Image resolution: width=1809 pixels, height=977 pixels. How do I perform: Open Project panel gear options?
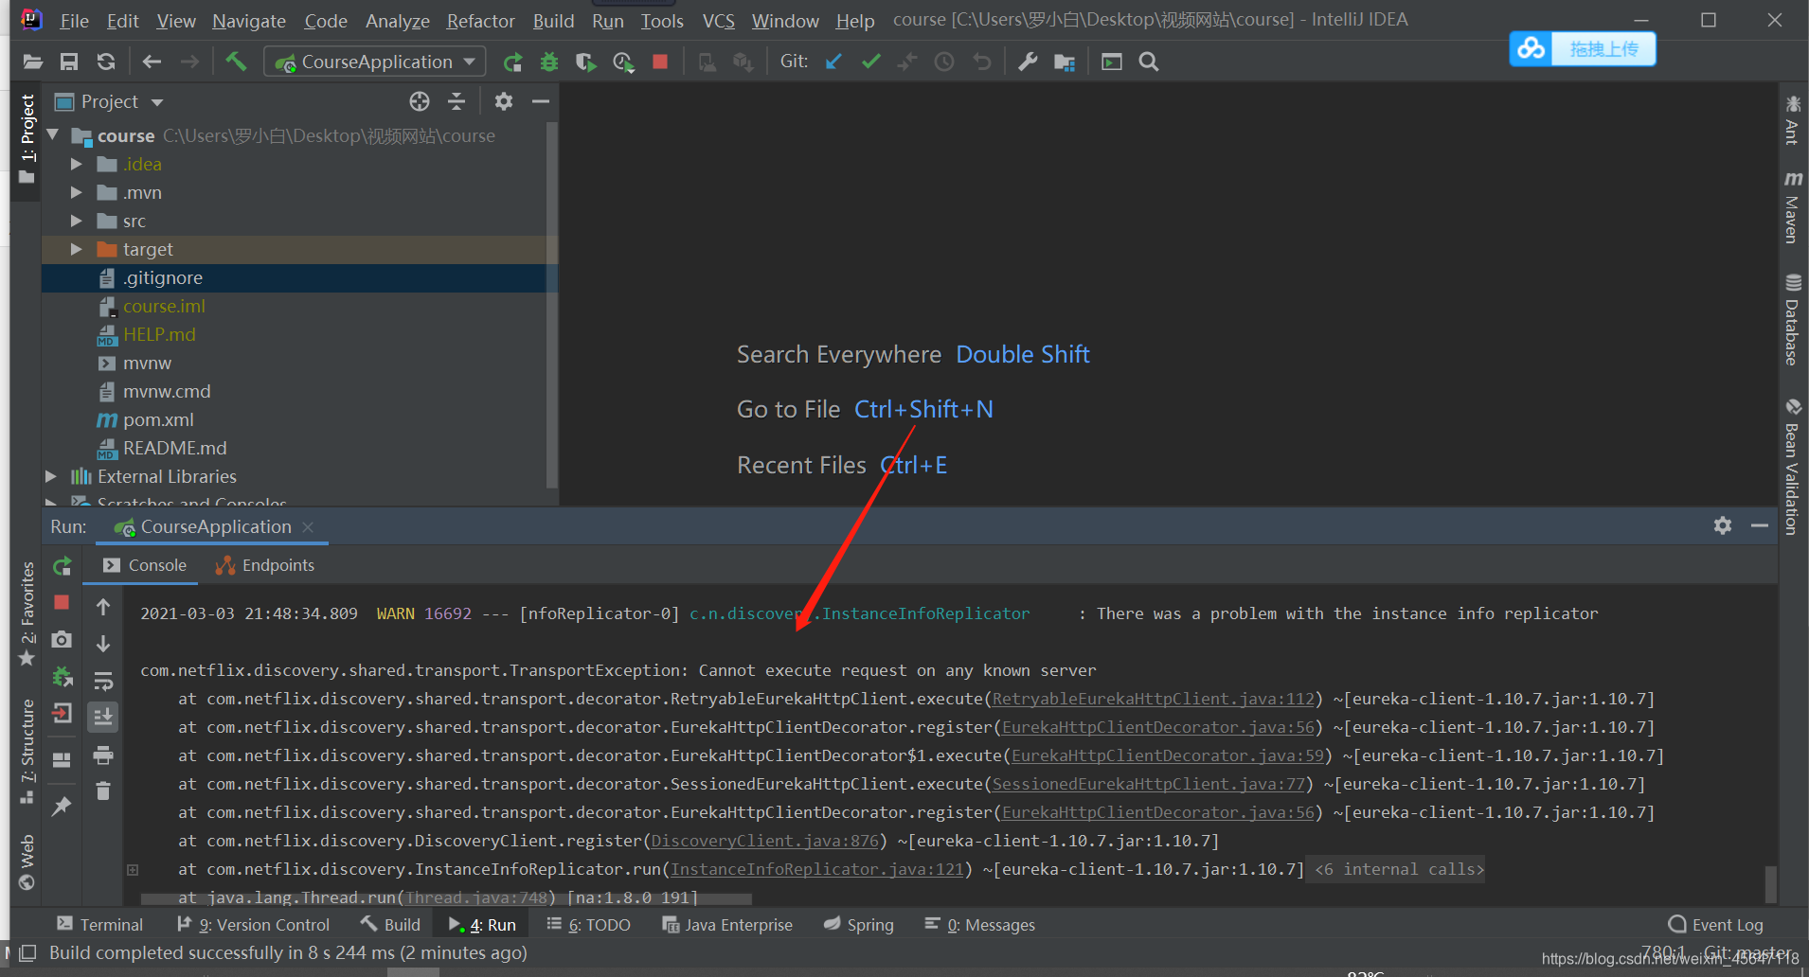(504, 101)
